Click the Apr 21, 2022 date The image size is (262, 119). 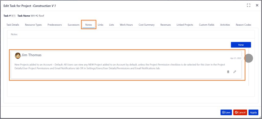[236, 58]
